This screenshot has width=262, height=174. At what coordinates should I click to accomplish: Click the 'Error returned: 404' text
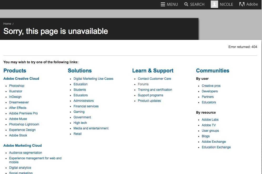pos(243,47)
